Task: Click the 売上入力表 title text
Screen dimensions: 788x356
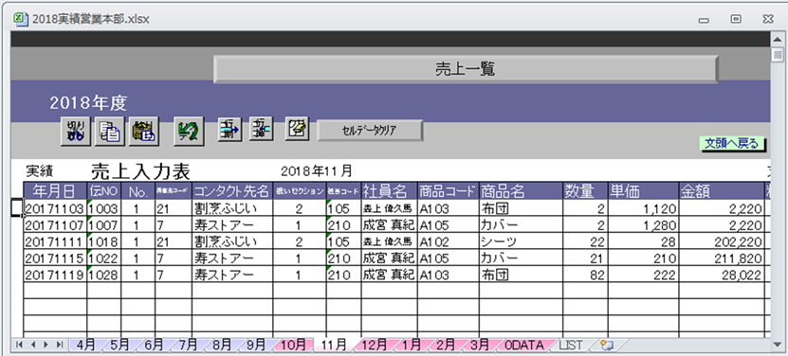Action: tap(140, 171)
